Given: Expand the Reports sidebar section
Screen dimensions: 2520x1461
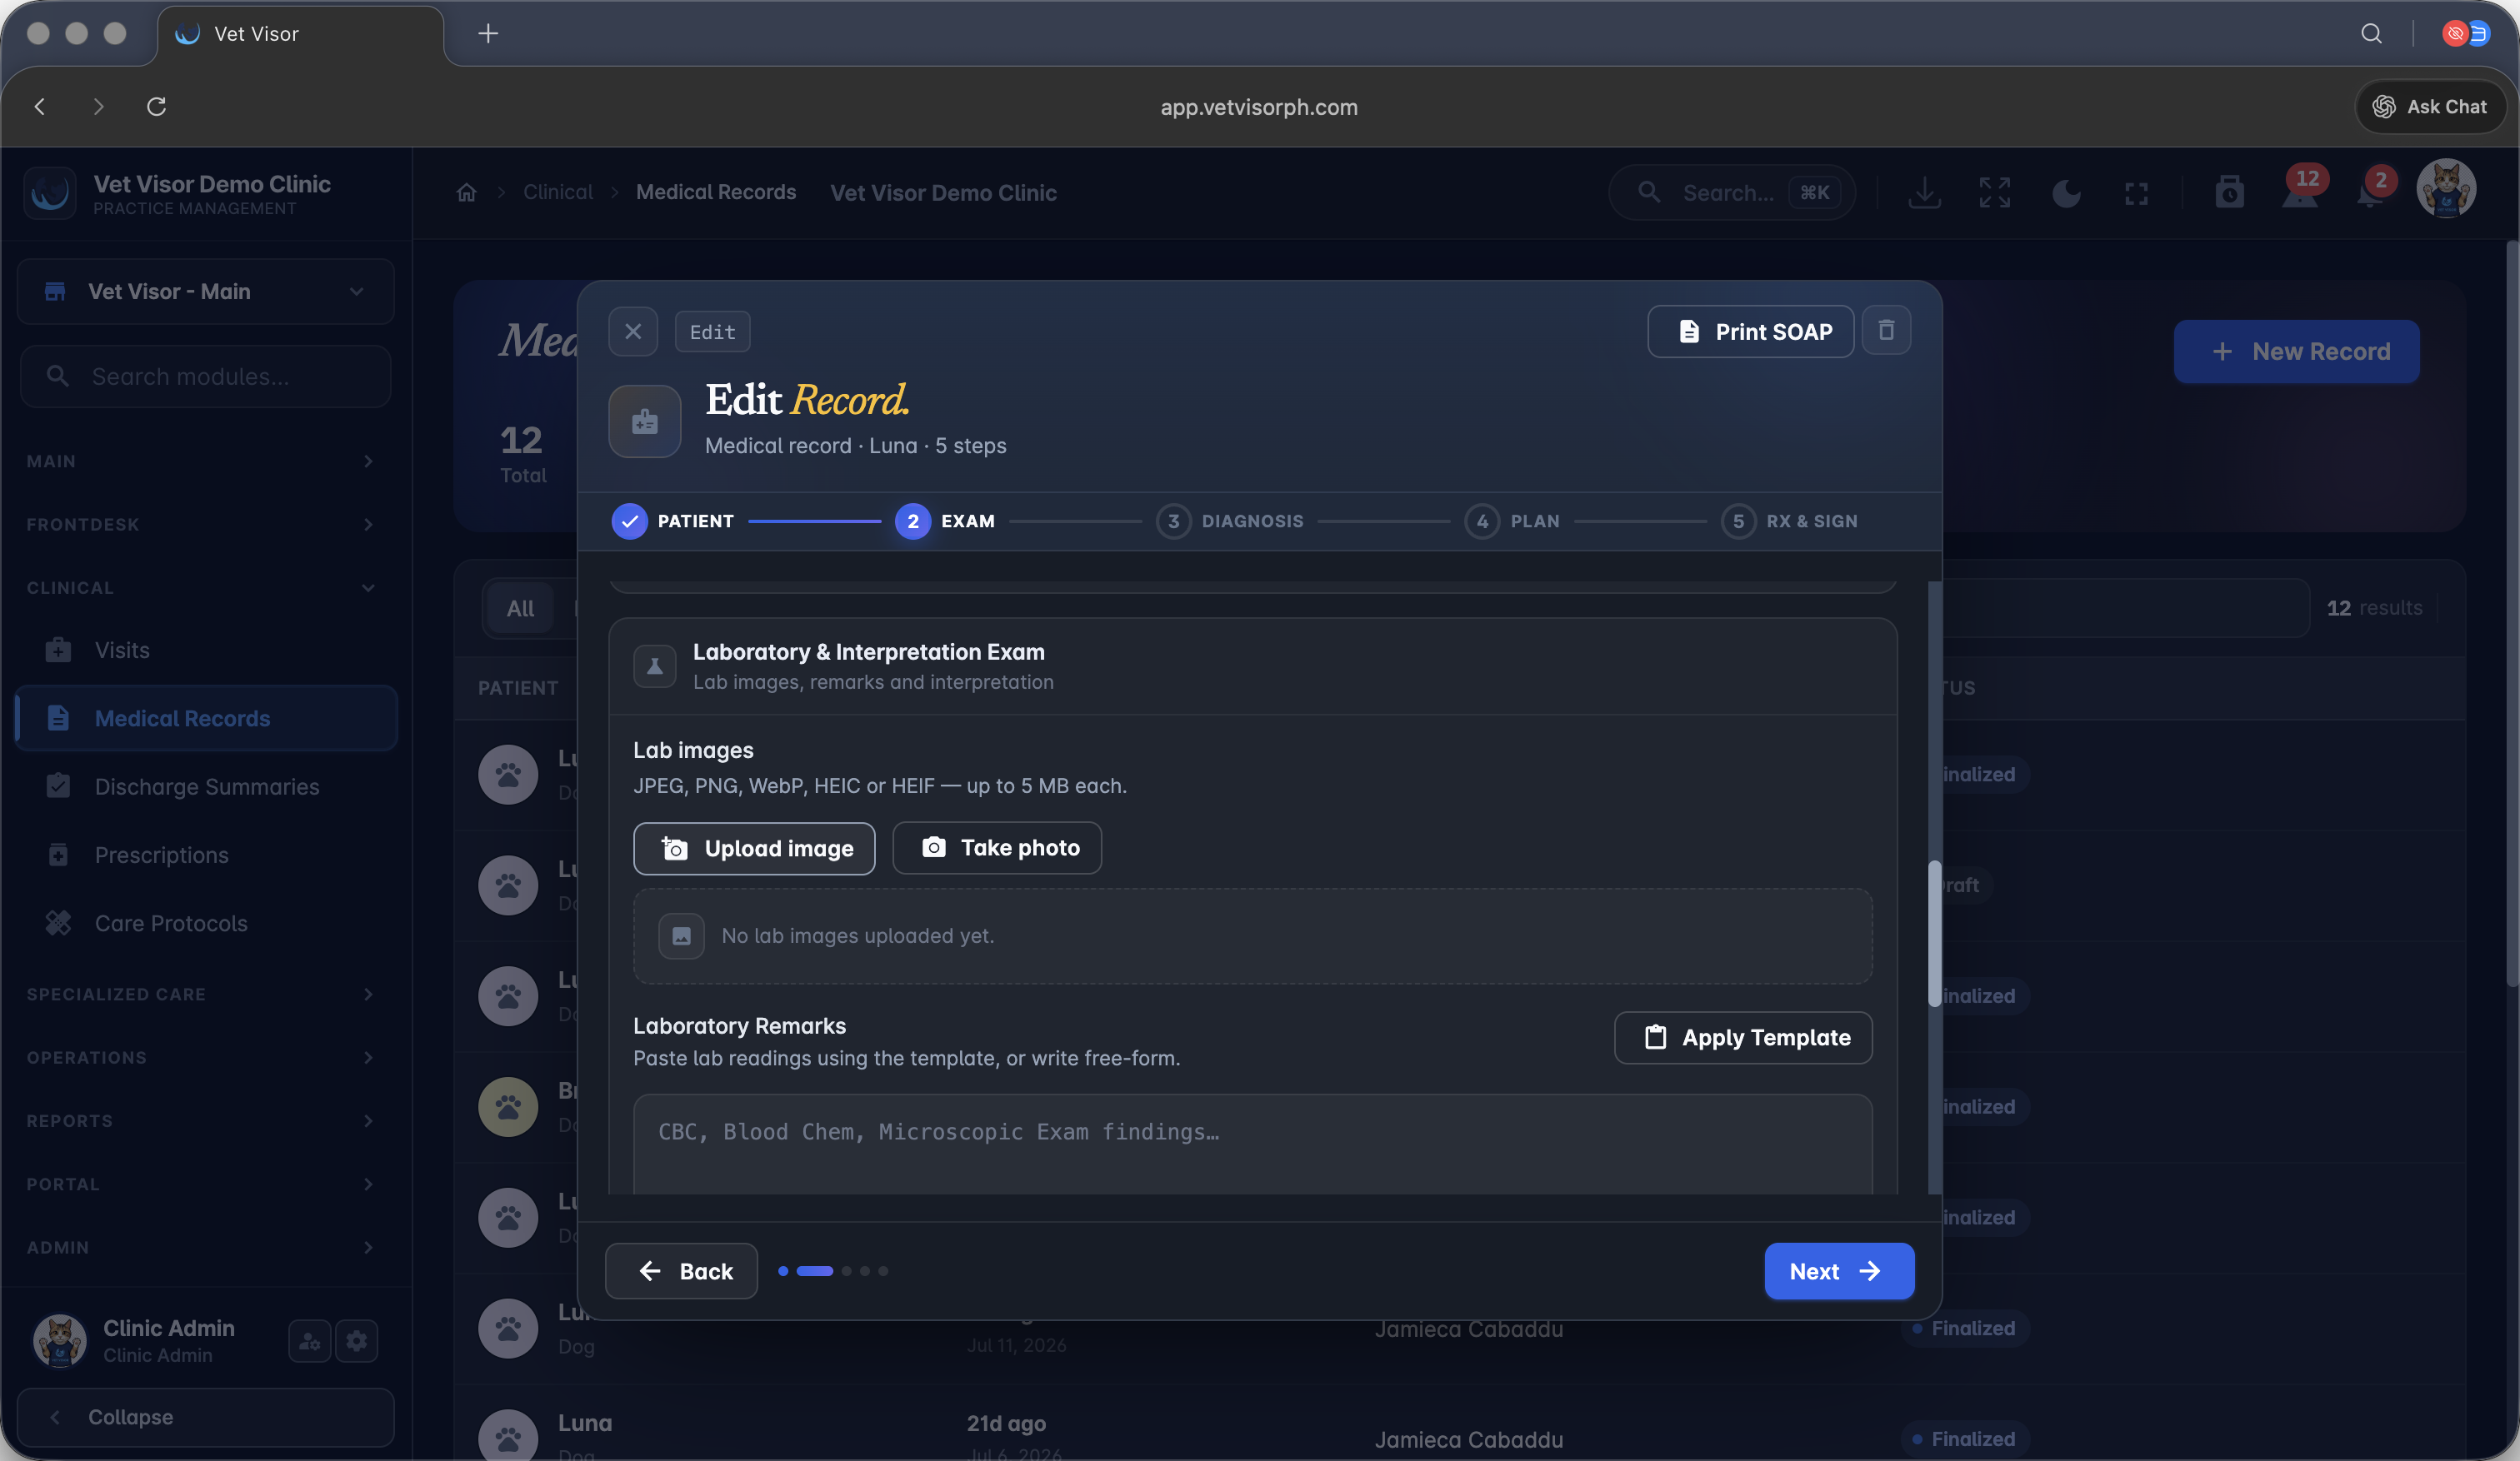Looking at the screenshot, I should coord(201,1120).
